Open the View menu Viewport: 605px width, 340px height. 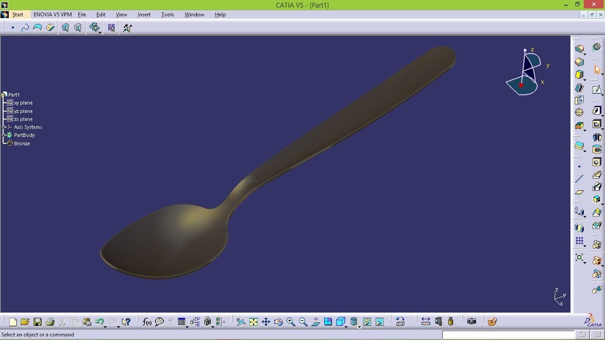point(121,15)
